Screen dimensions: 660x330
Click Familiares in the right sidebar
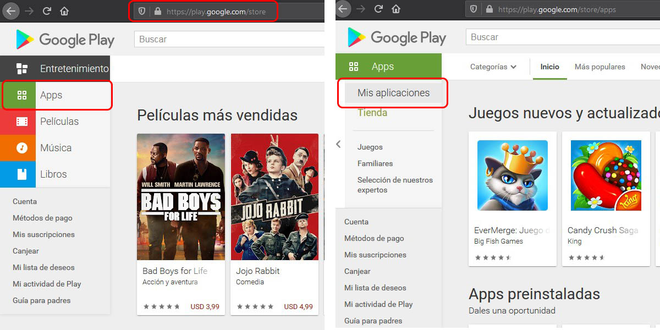(375, 163)
